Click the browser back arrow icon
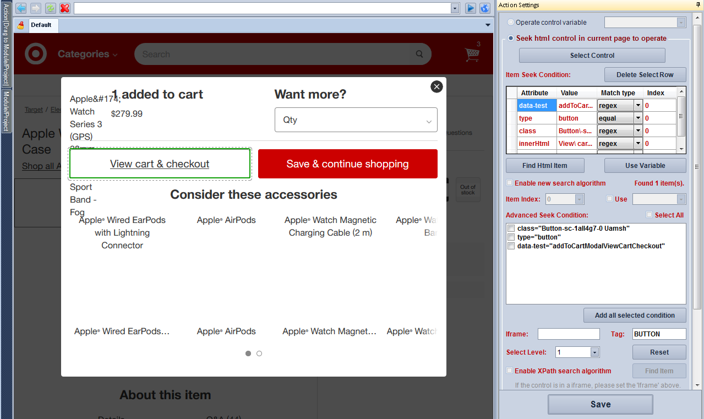Screen dimensions: 704x419 click(21, 8)
